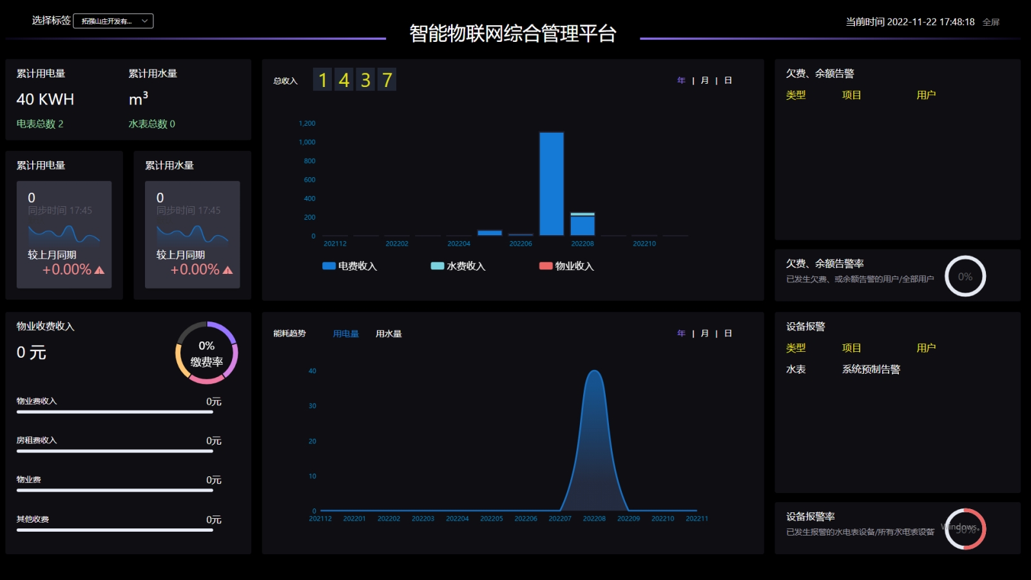
Task: Click the 欠费、余额告警率 0% ring
Action: 965,276
